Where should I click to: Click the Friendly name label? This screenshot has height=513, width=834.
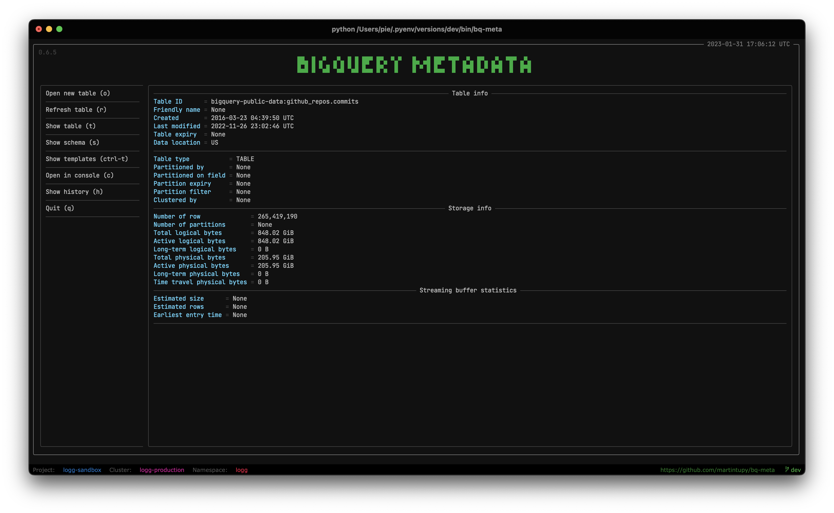point(177,110)
